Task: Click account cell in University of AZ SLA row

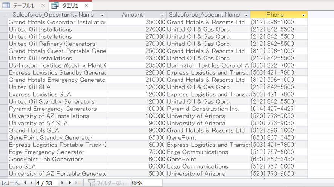Action: [x=208, y=123]
